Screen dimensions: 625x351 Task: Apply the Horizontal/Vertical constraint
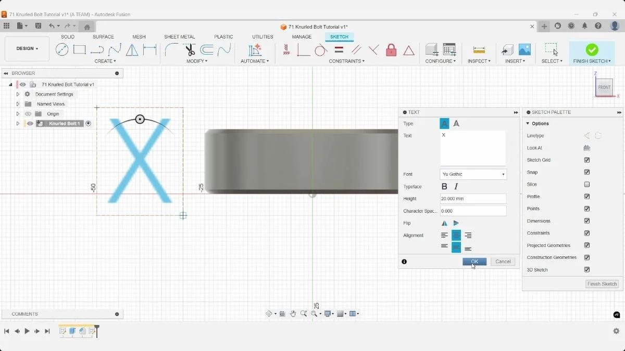point(286,50)
